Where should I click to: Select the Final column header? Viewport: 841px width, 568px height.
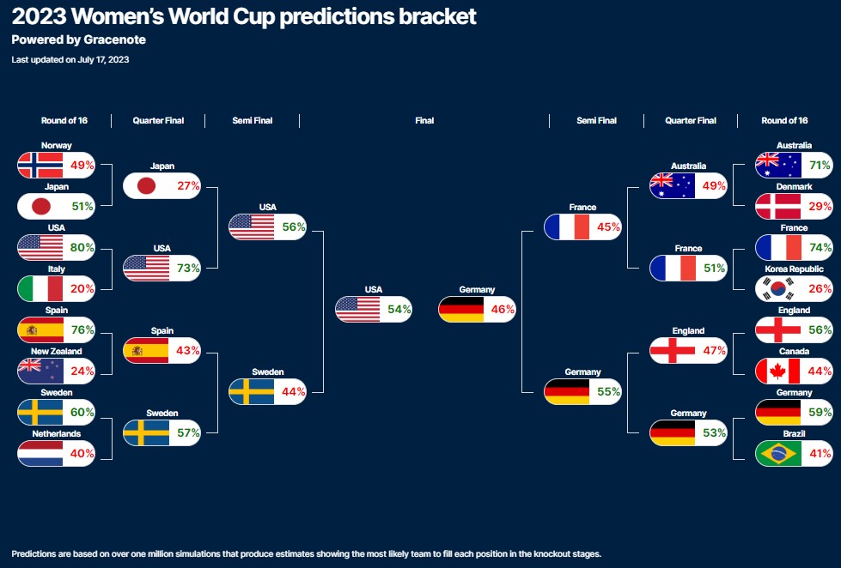tap(424, 121)
